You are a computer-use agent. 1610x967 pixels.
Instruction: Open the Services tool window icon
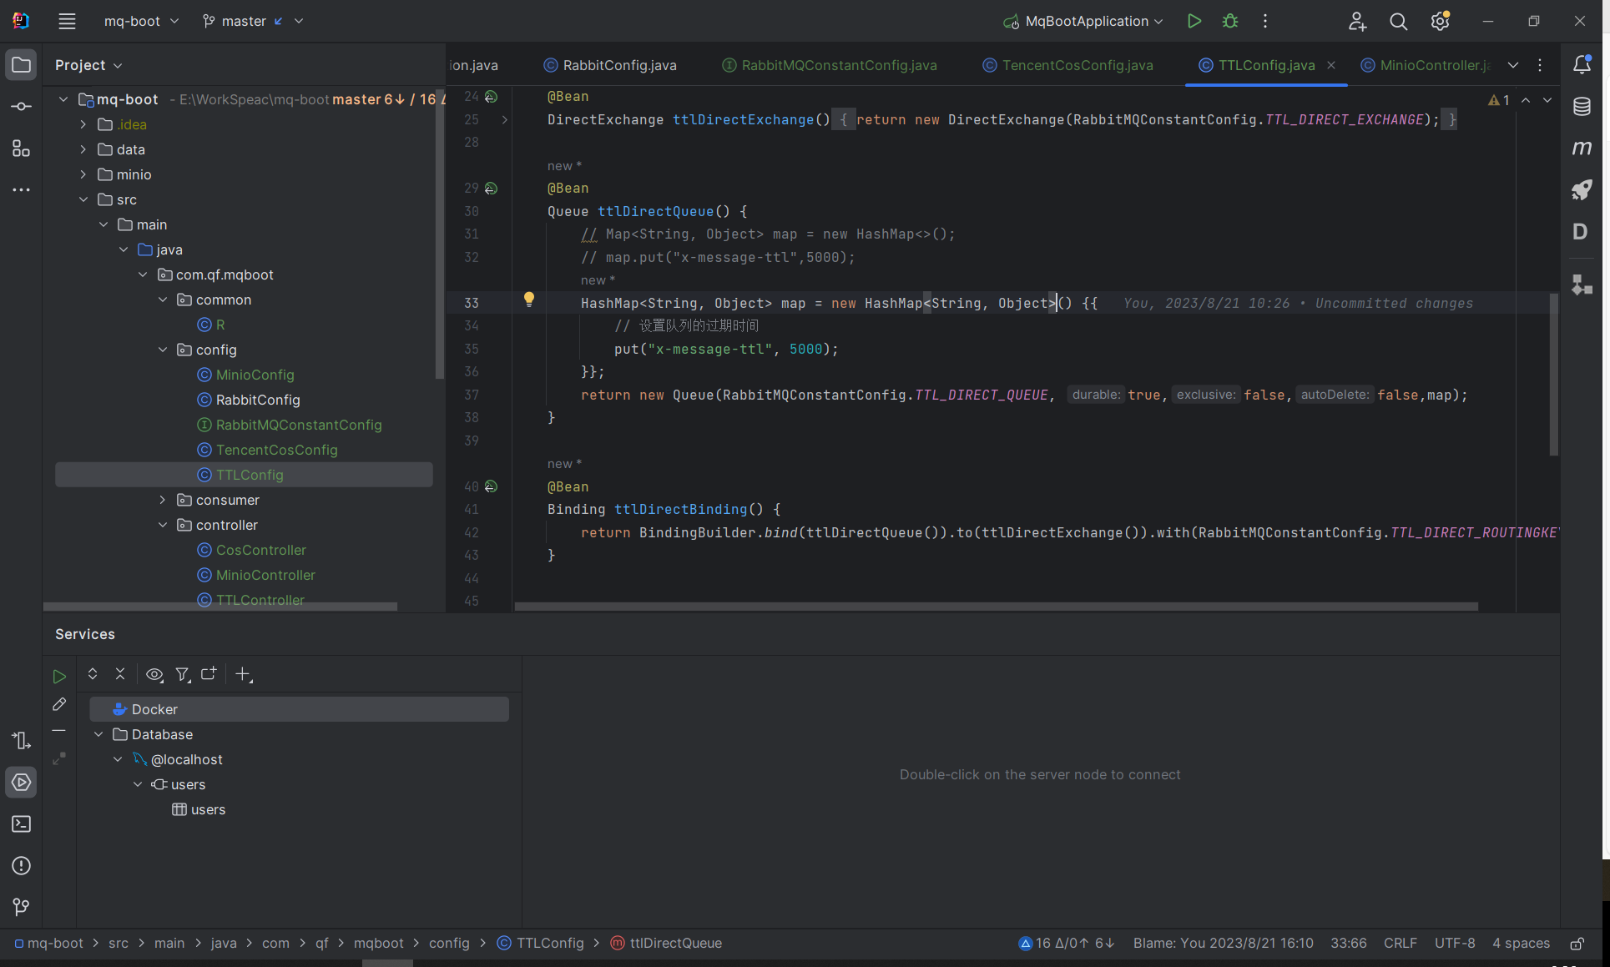22,783
